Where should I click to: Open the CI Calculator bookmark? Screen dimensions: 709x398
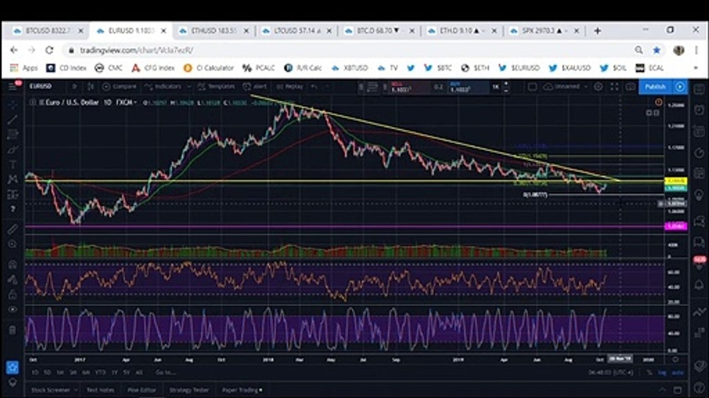click(x=208, y=68)
